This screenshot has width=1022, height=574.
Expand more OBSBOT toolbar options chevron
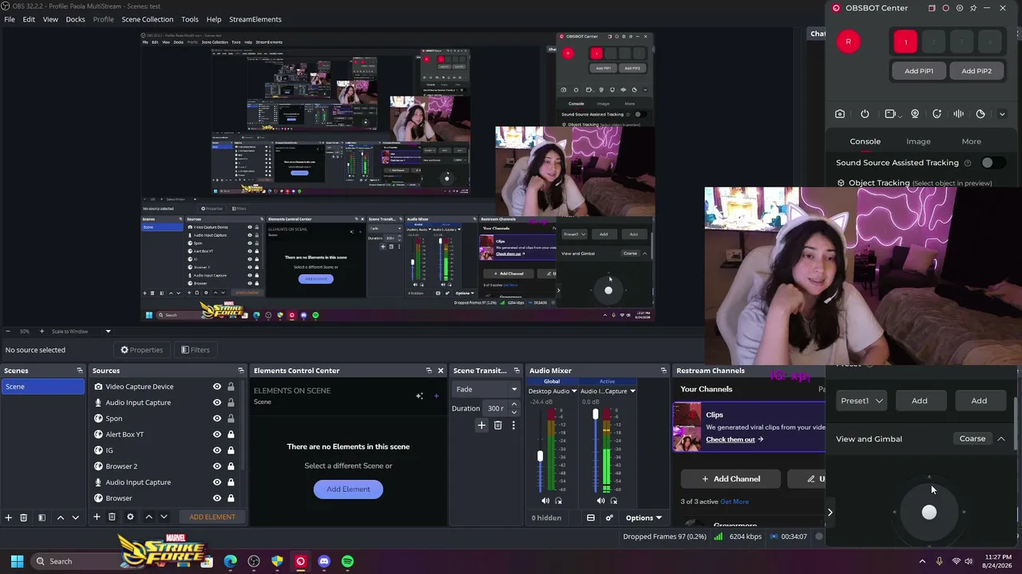click(x=1002, y=114)
